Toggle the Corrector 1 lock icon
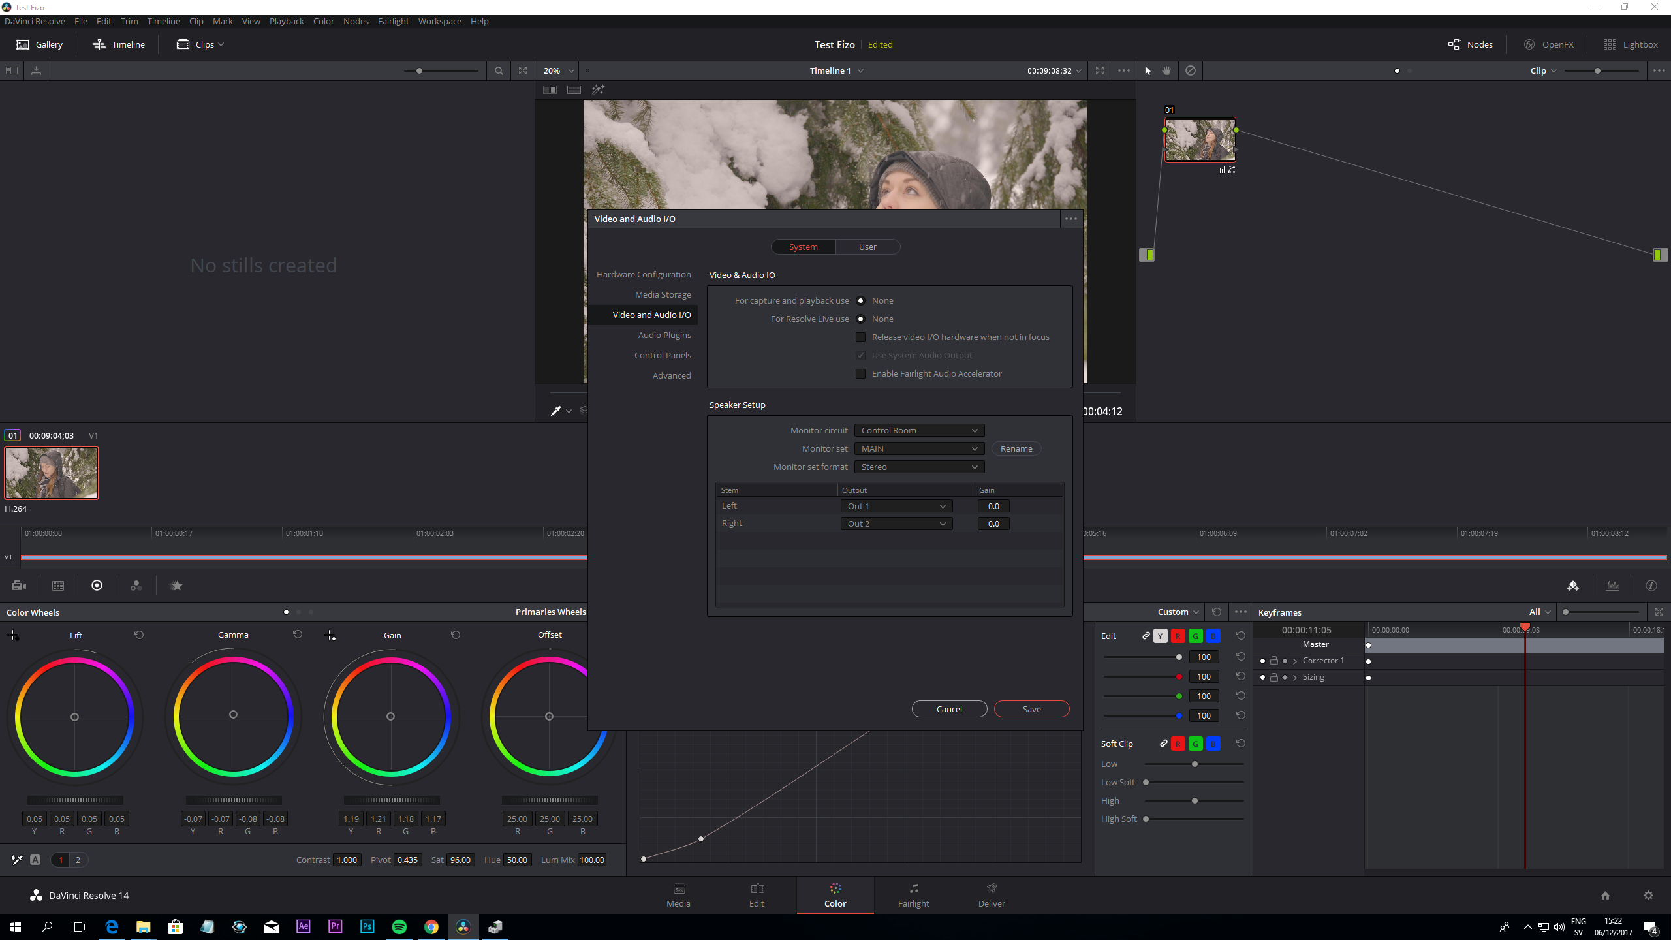 click(1273, 661)
